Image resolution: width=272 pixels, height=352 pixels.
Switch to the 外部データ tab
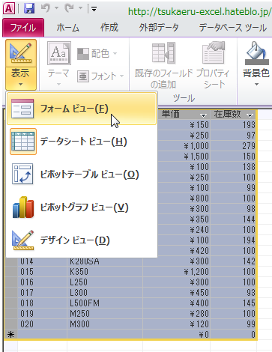click(159, 28)
